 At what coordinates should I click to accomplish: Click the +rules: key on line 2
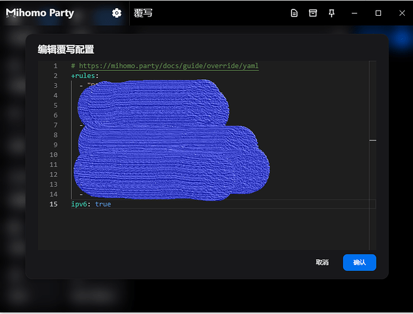coord(85,76)
